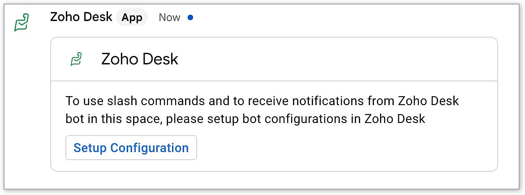Click the words 'To use' starting the message
This screenshot has height=195, width=525.
pos(80,101)
